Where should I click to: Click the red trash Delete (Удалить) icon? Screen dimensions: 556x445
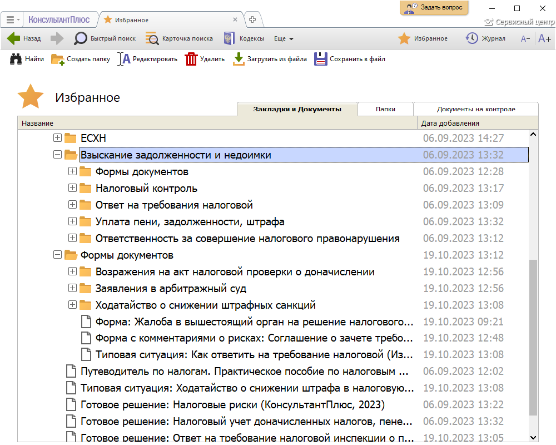click(191, 59)
